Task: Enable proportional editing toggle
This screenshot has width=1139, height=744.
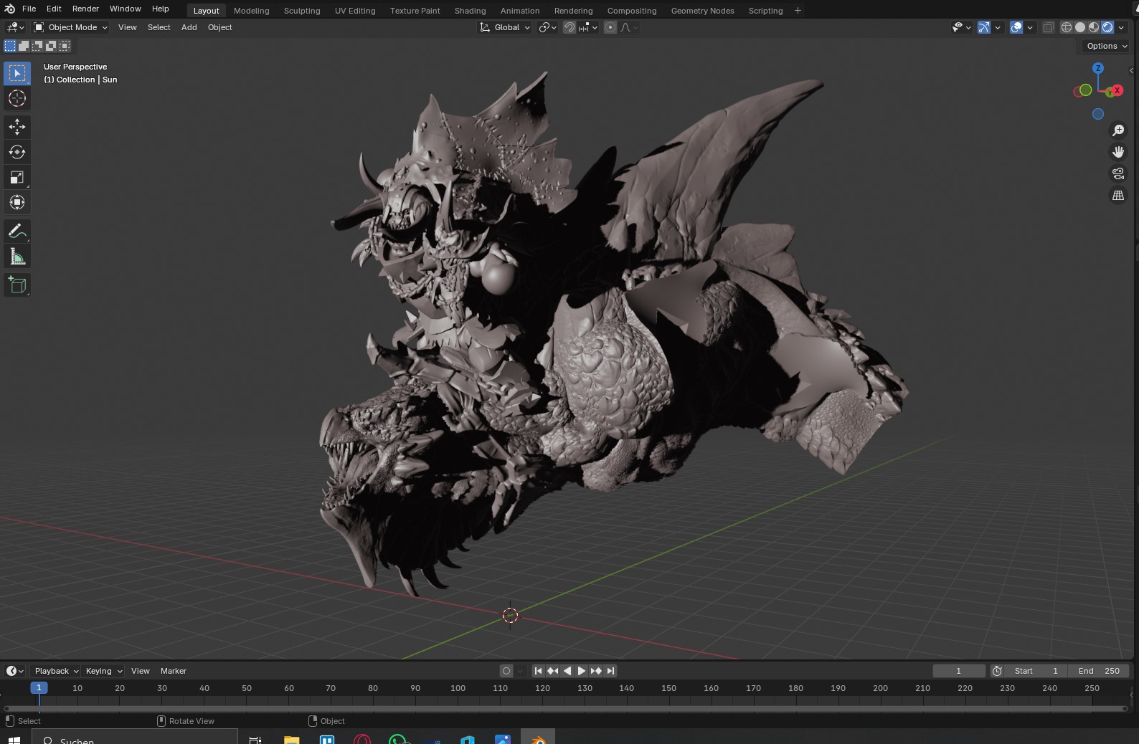Action: (x=610, y=27)
